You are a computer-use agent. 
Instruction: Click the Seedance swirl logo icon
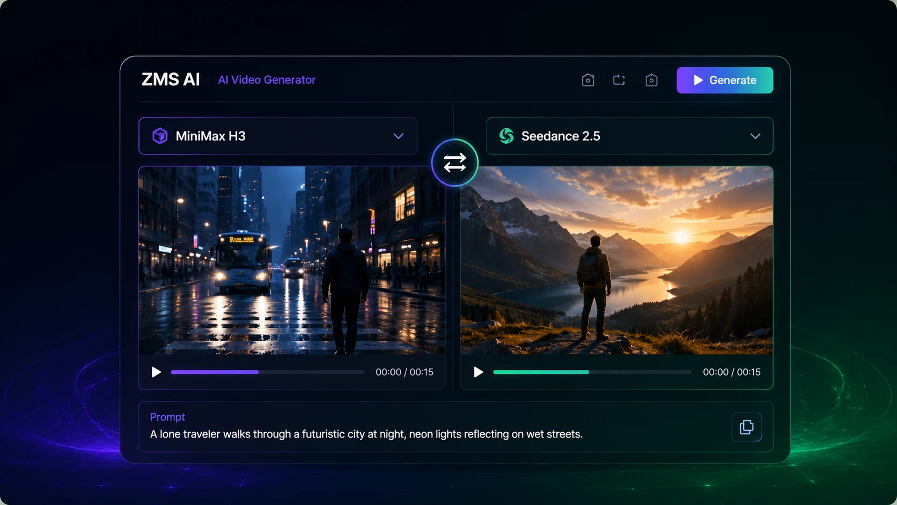pyautogui.click(x=506, y=136)
